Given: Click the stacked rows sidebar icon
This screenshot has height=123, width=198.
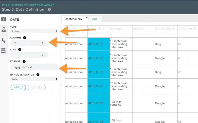Looking at the screenshot, I should click(x=4, y=51).
